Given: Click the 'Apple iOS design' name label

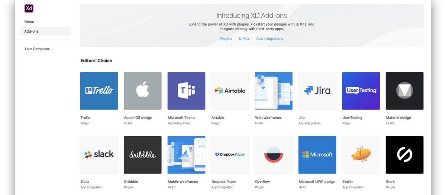Looking at the screenshot, I should coord(138,118).
